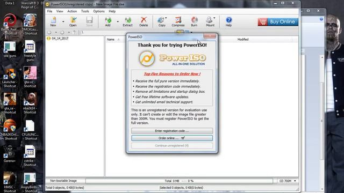Click the Compress toolbar icon
Image resolution: width=344 pixels, height=193 pixels.
178,21
